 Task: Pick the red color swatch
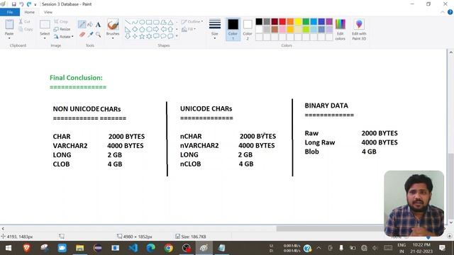pyautogui.click(x=282, y=21)
